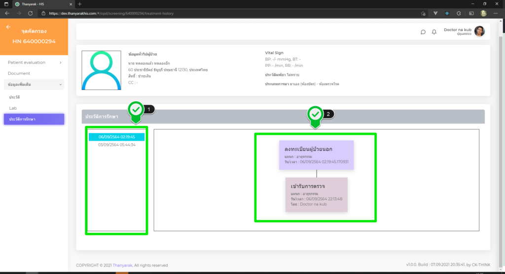Reload the page with the browser refresh button
505x274 pixels.
click(x=31, y=13)
